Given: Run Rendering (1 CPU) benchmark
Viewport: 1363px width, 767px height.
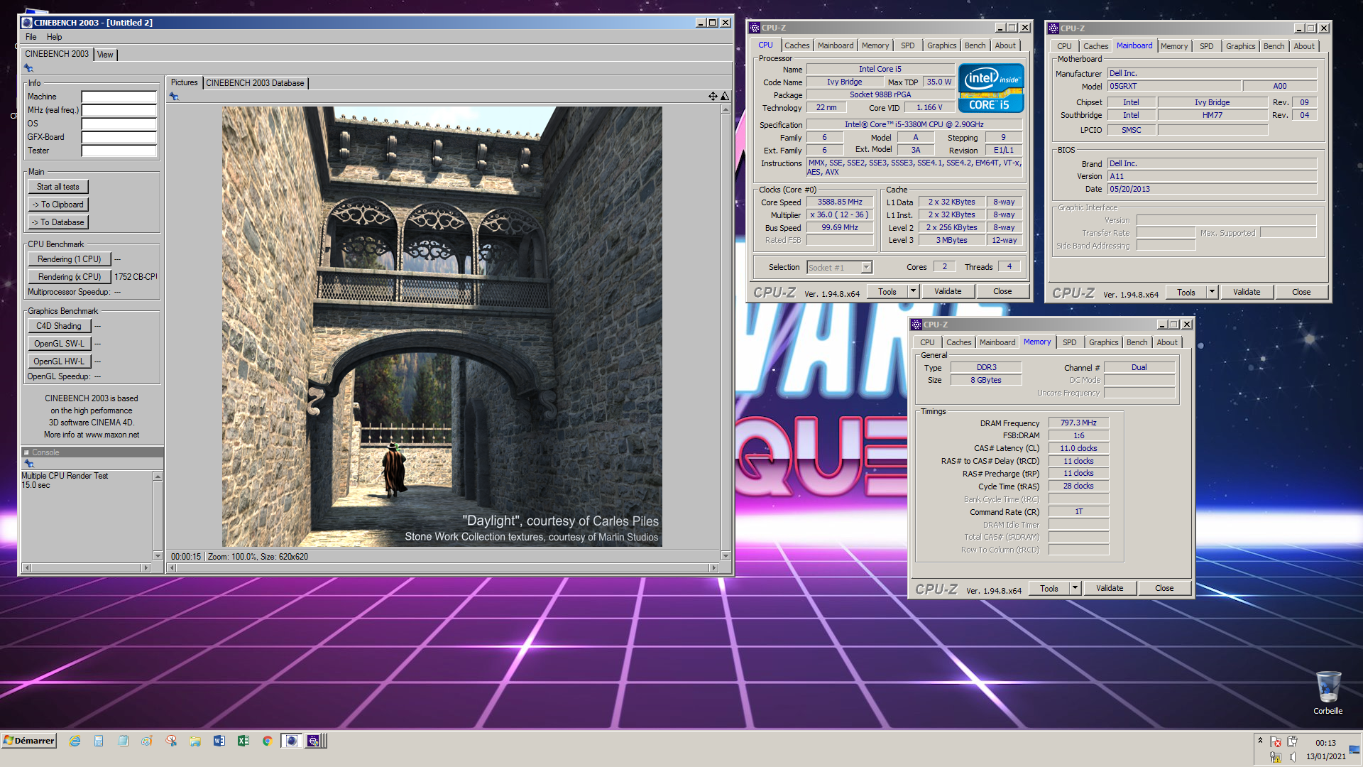Looking at the screenshot, I should point(70,259).
